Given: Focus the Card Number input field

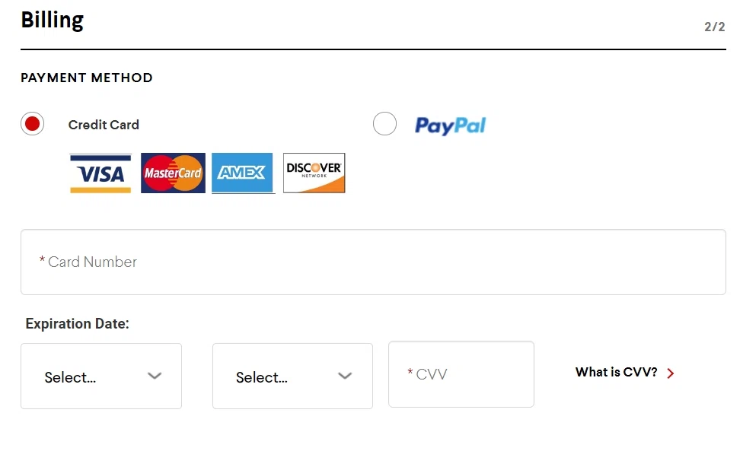Looking at the screenshot, I should point(373,262).
